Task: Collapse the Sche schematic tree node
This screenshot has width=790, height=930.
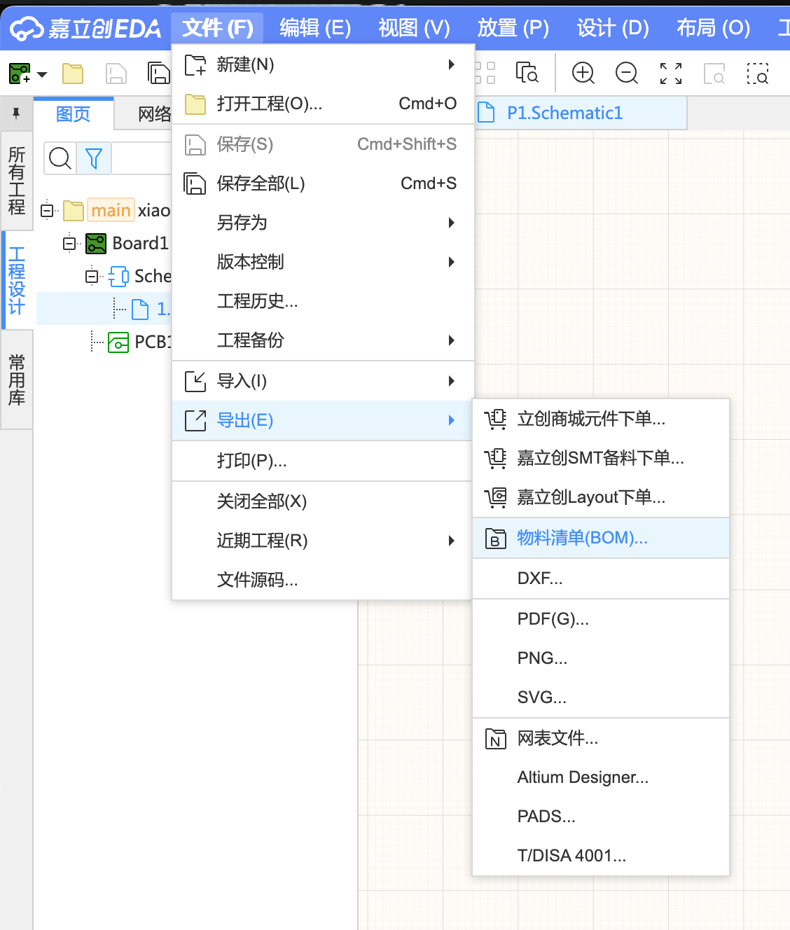Action: pyautogui.click(x=92, y=276)
